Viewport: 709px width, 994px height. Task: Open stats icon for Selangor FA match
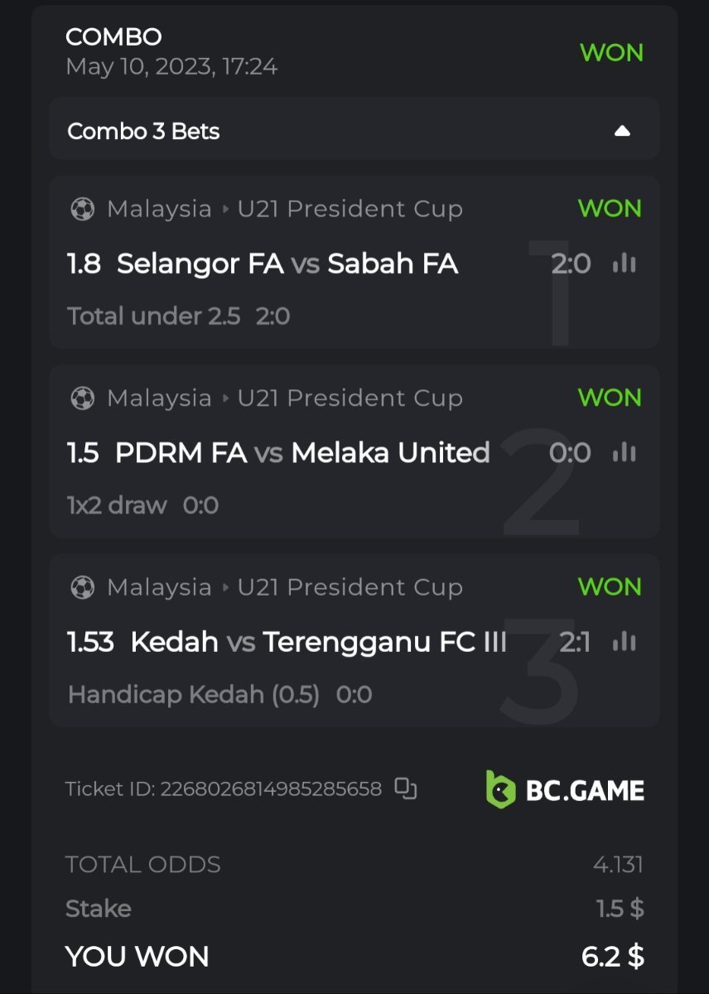[624, 263]
